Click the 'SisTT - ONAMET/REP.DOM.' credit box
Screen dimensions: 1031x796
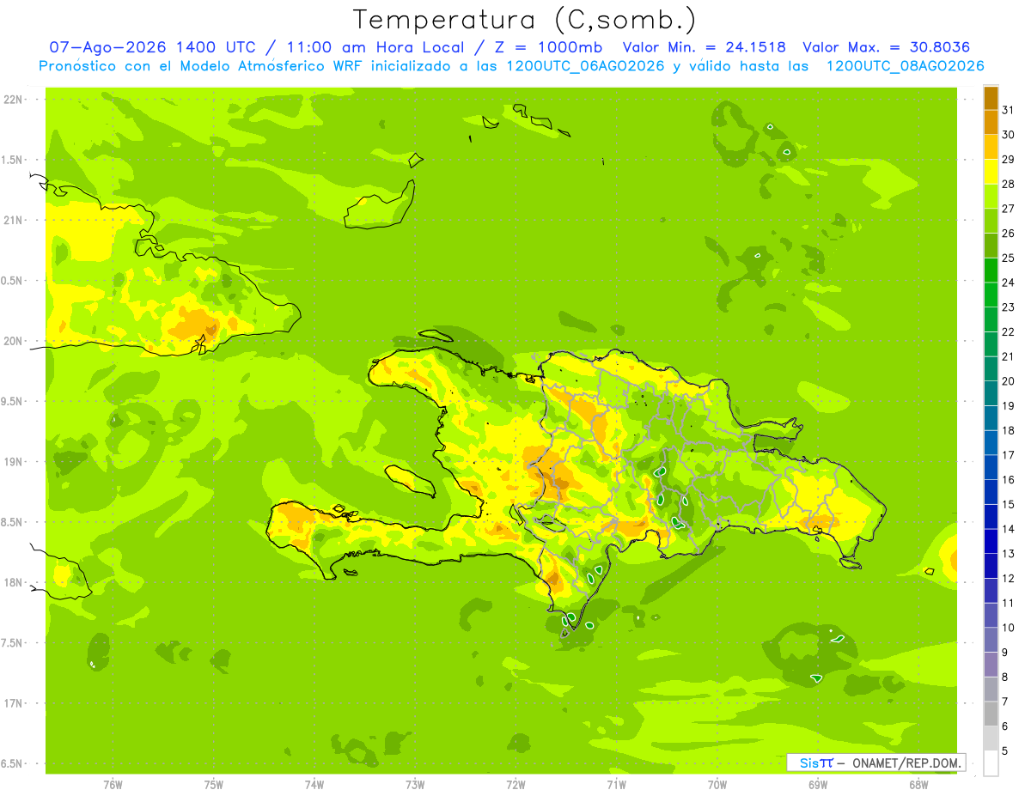875,763
